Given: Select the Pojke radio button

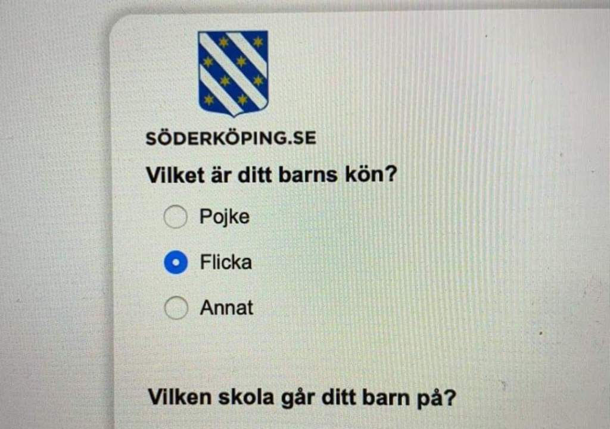Looking at the screenshot, I should click(x=176, y=217).
